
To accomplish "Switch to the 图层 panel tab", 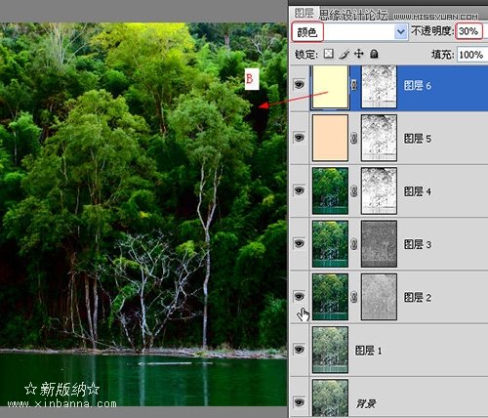I will pyautogui.click(x=305, y=13).
